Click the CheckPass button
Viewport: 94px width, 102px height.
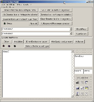[x=81, y=29]
